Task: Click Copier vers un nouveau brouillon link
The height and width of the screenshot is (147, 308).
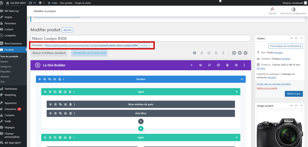Action: tap(274, 84)
